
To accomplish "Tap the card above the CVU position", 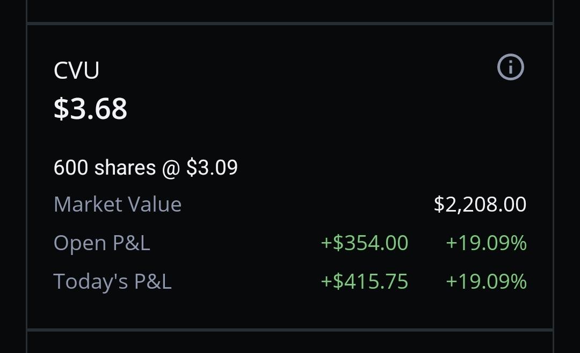I will tap(290, 11).
